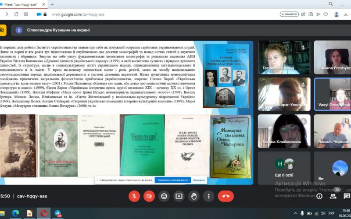Turn on the camera in the call bar

(149, 196)
